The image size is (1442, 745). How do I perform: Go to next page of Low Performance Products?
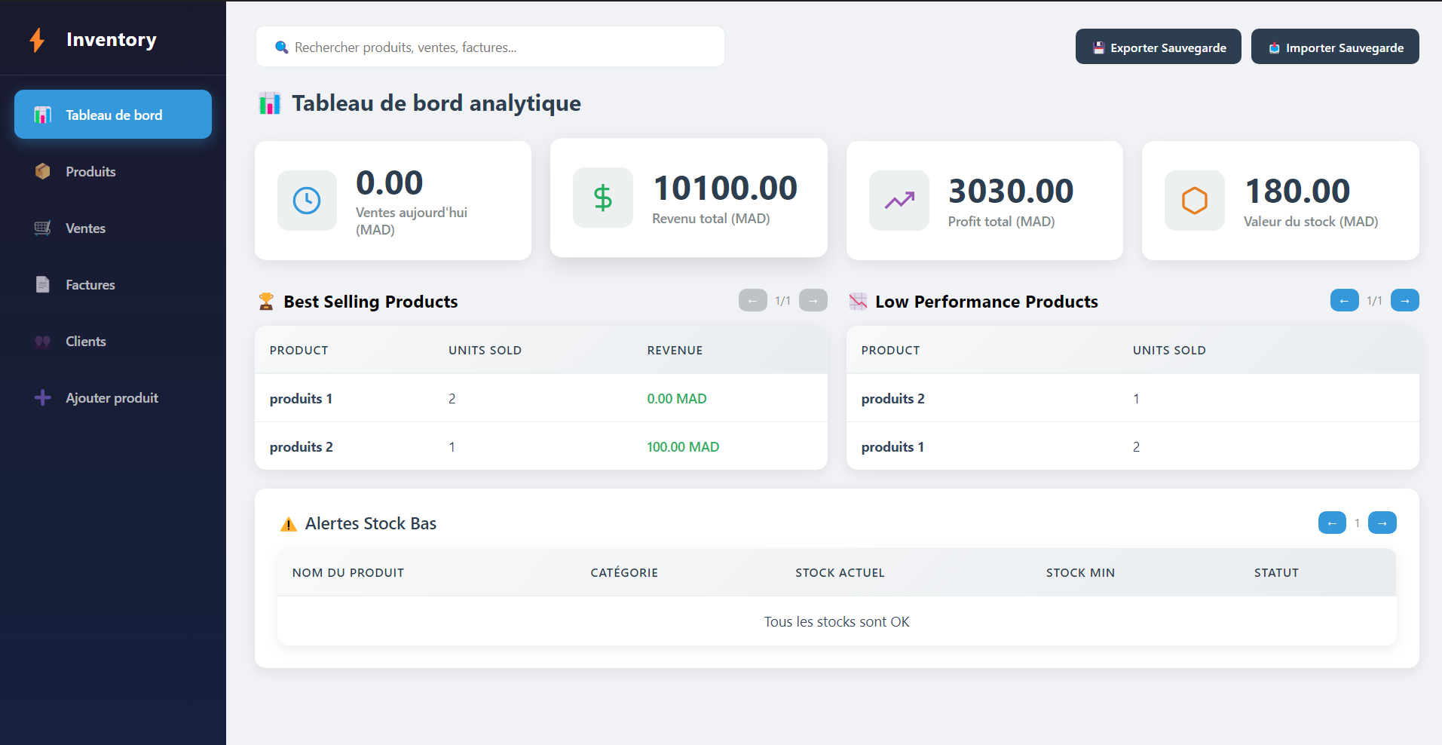point(1404,300)
